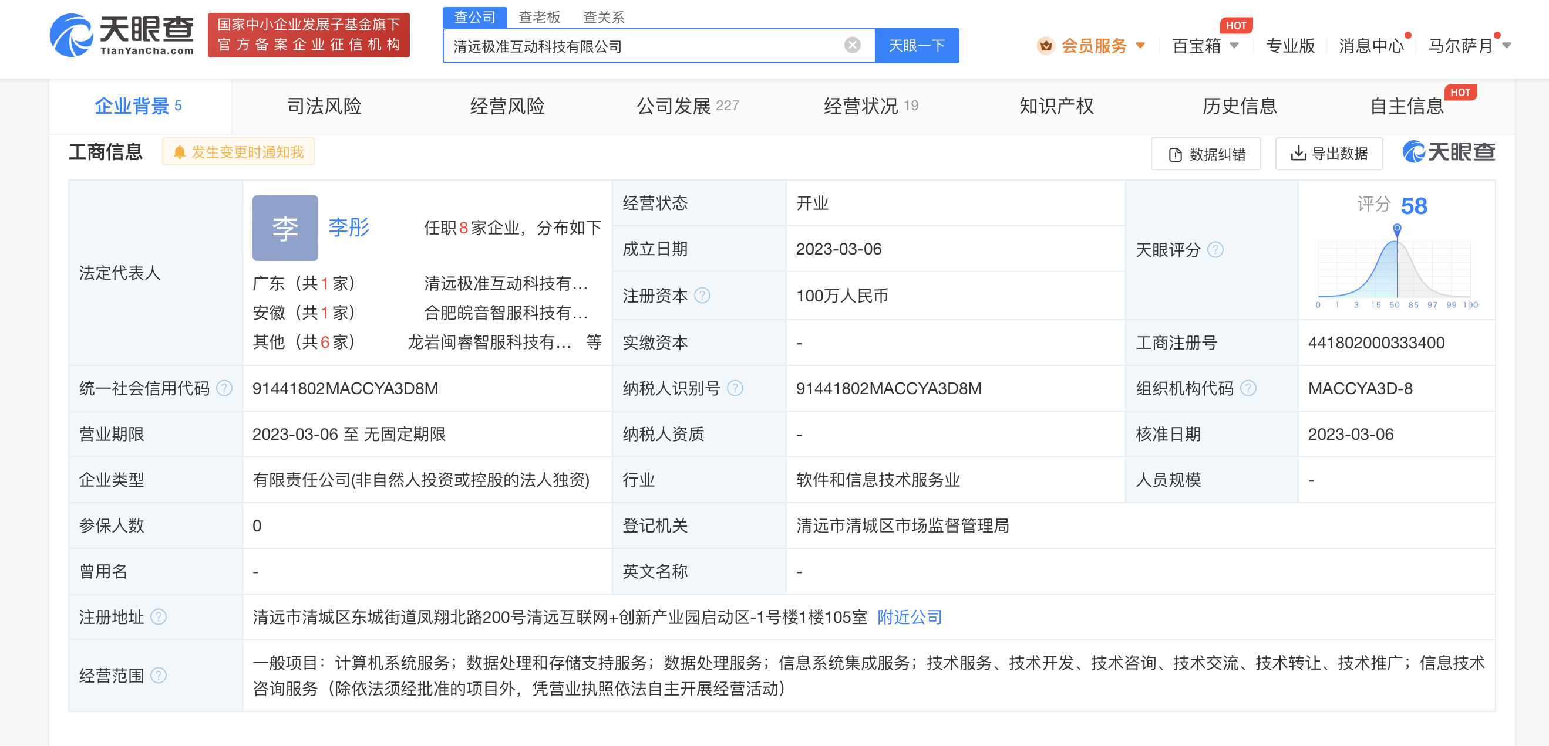Open the 经营风险 tab
Image resolution: width=1549 pixels, height=746 pixels.
[507, 106]
